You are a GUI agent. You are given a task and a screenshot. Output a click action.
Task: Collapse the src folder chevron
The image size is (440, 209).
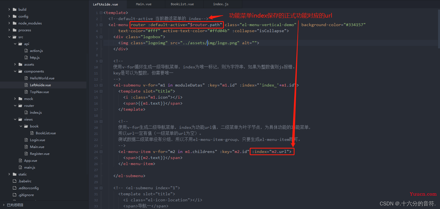point(9,37)
